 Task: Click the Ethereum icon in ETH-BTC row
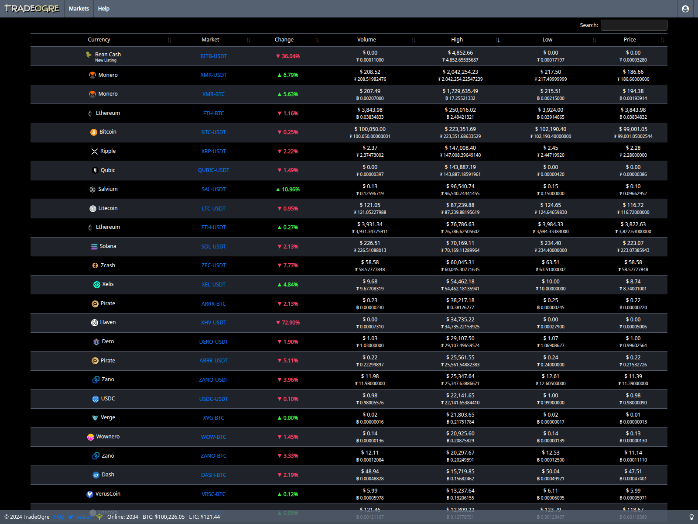coord(90,113)
